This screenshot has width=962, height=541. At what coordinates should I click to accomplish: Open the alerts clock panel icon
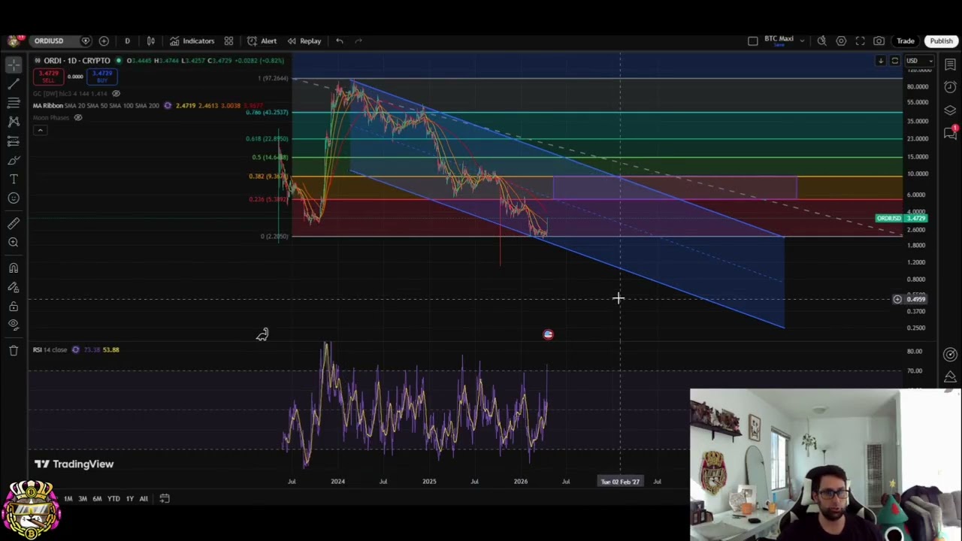click(951, 88)
